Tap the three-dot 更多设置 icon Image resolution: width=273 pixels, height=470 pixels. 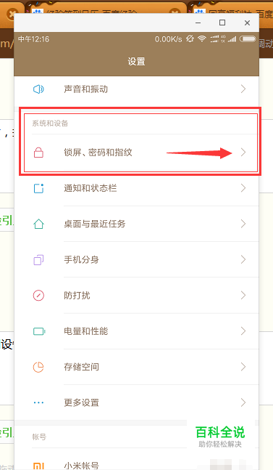[38, 402]
